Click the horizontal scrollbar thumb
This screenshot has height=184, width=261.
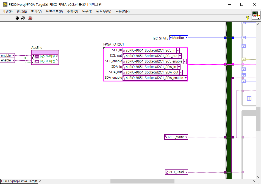142,181
